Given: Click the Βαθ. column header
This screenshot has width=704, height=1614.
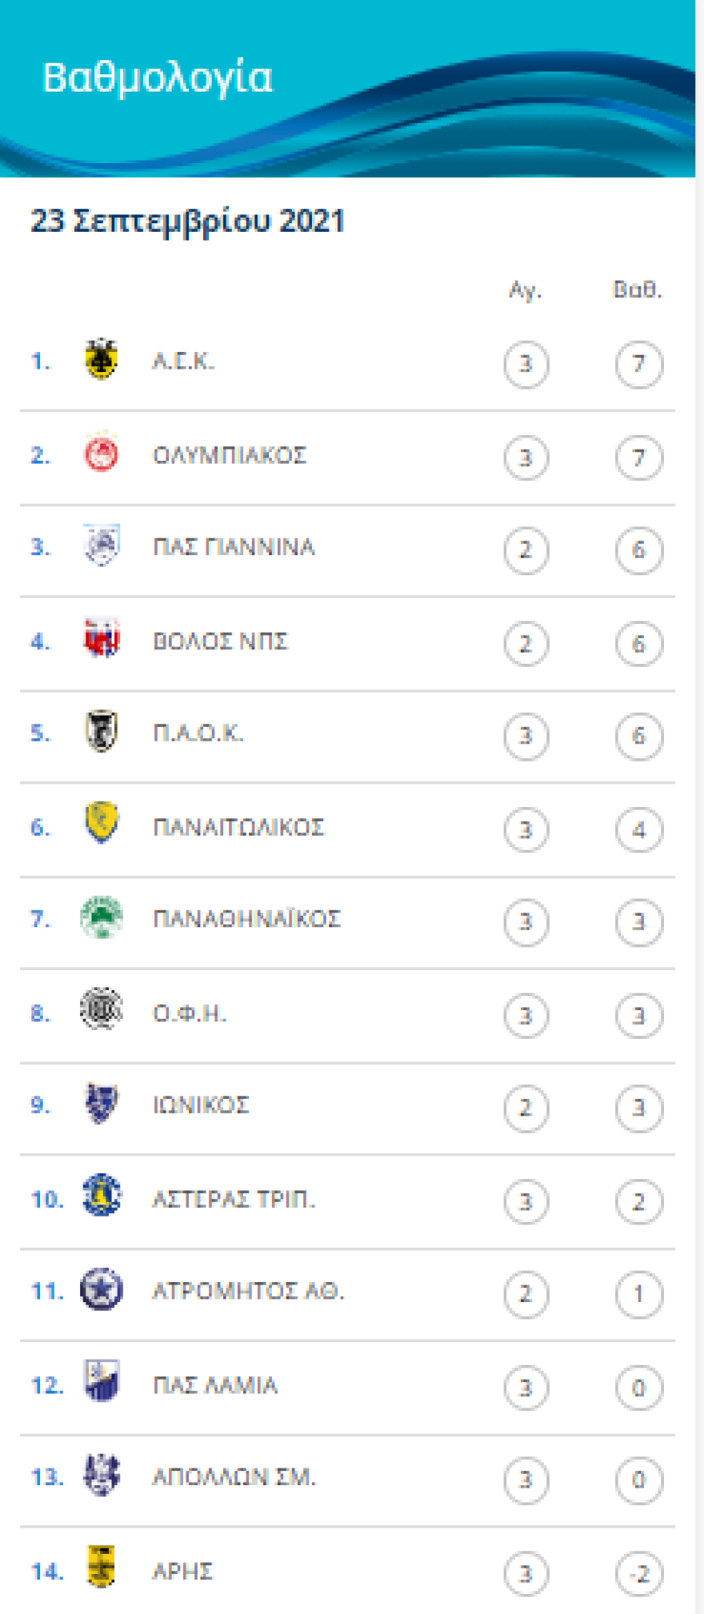Looking at the screenshot, I should 638,291.
